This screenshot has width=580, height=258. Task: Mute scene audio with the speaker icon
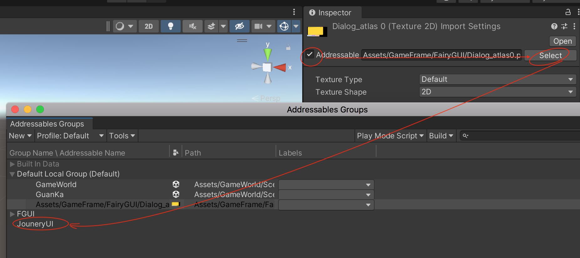pyautogui.click(x=193, y=26)
